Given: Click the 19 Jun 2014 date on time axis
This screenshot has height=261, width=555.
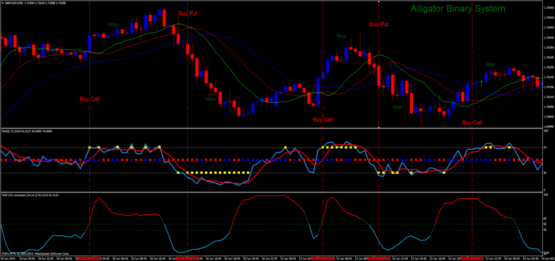Looking at the screenshot, I should click(8, 258).
